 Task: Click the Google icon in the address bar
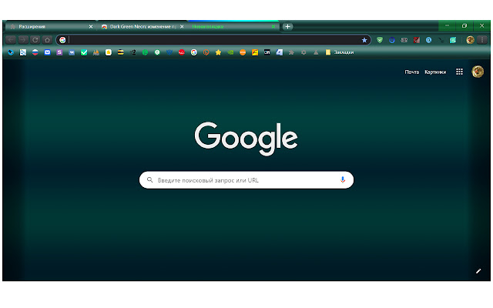coord(62,40)
